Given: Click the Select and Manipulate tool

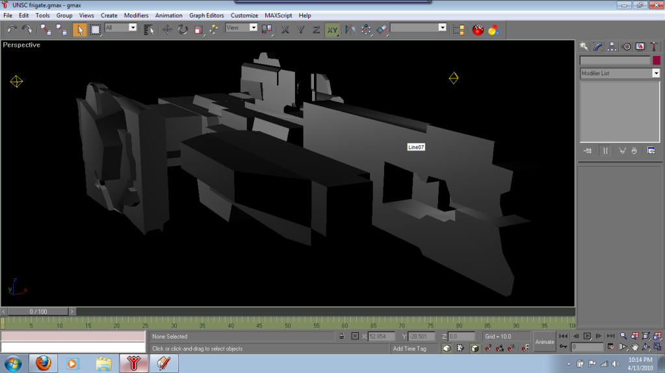Looking at the screenshot, I should point(214,30).
